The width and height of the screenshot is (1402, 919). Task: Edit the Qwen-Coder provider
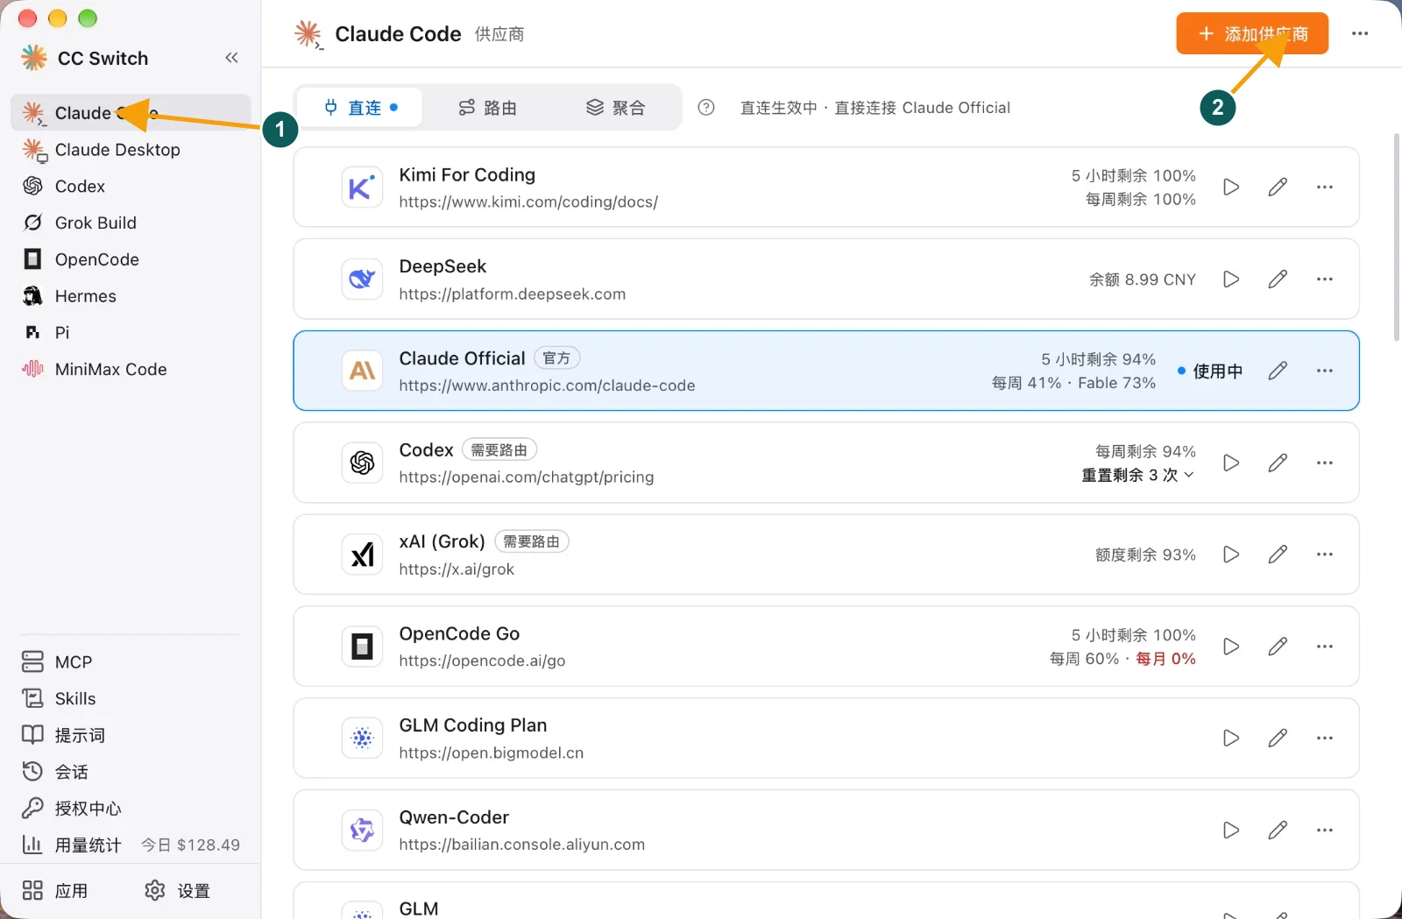(x=1278, y=830)
